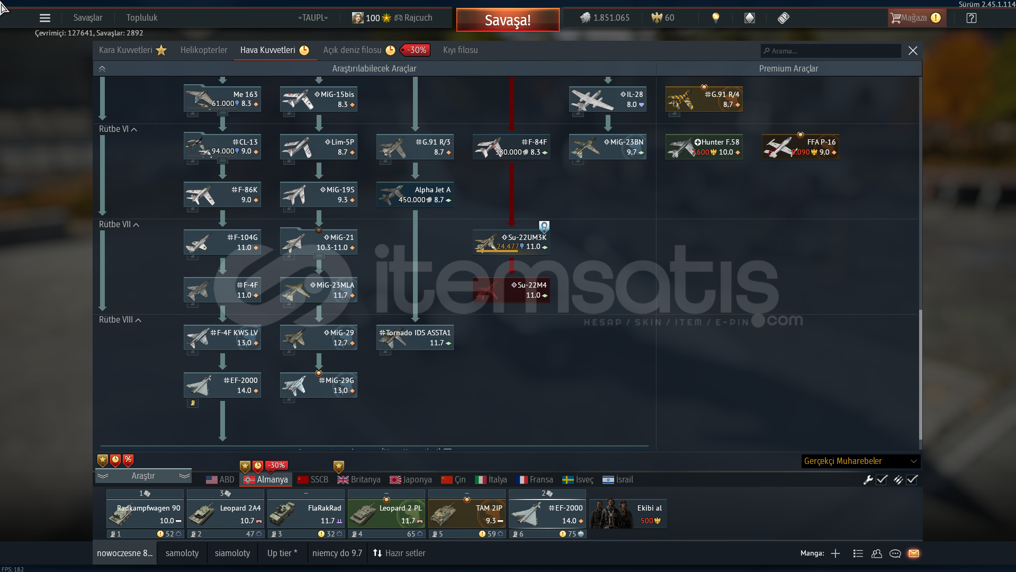The height and width of the screenshot is (572, 1016).
Task: Click the star badge above Britanya
Action: tap(339, 467)
